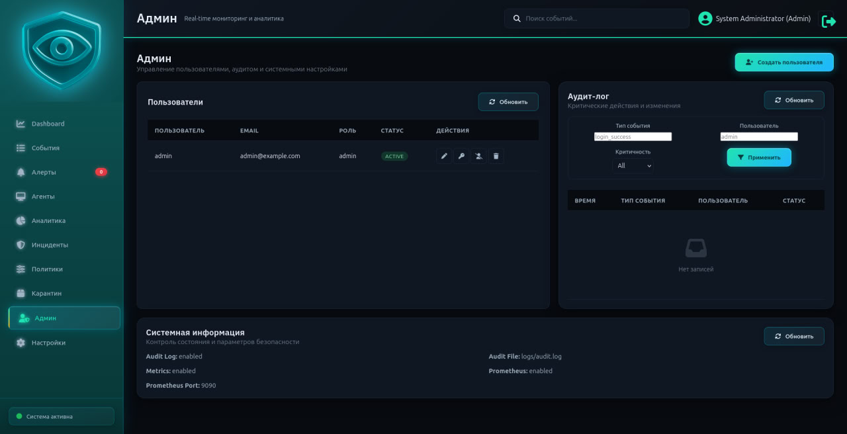Click the pencil edit icon for admin
This screenshot has height=434, width=847.
point(444,156)
